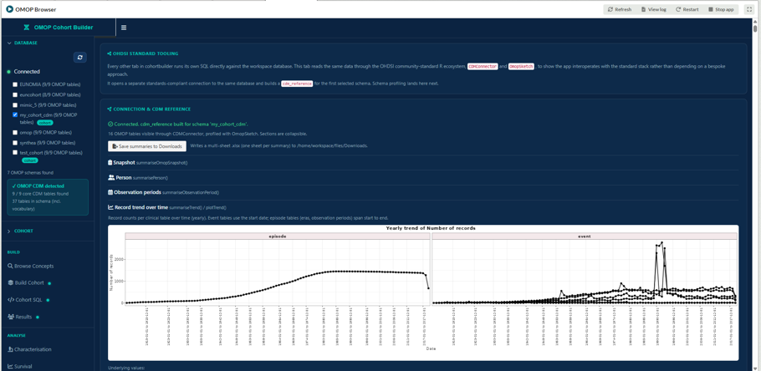
Task: Click the Survival chart icon
Action: point(10,366)
